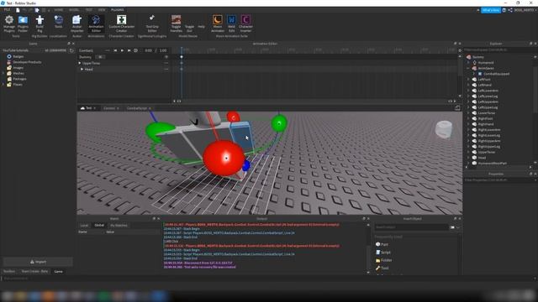
Task: Select the Local tab in the Watch panel
Action: [84, 226]
